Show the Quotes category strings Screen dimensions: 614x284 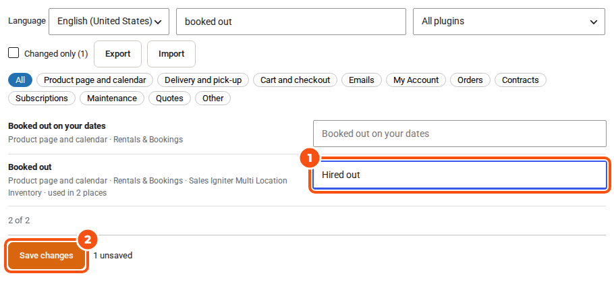click(169, 98)
